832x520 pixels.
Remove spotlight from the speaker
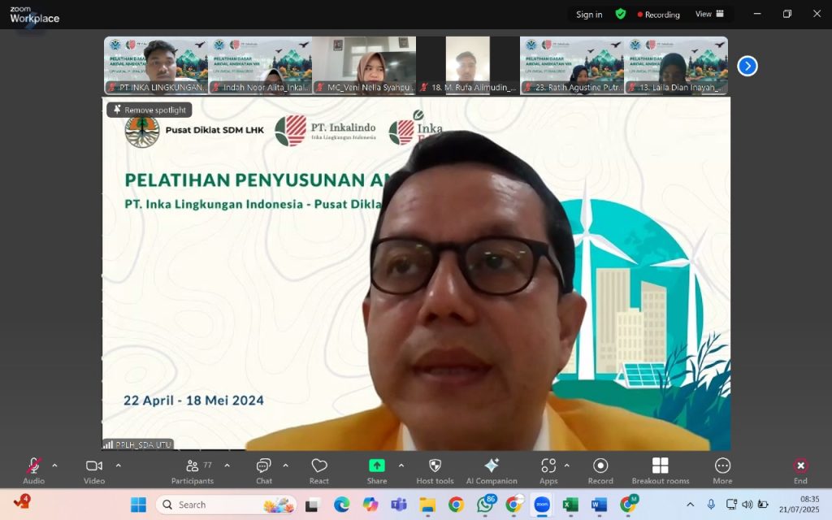click(x=149, y=110)
